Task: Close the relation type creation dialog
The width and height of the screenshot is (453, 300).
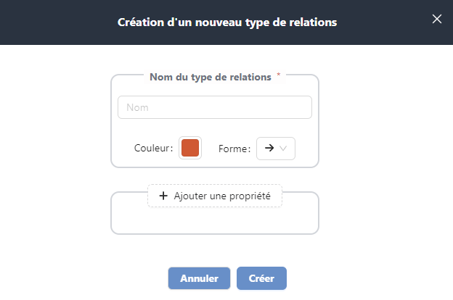Action: [x=437, y=19]
